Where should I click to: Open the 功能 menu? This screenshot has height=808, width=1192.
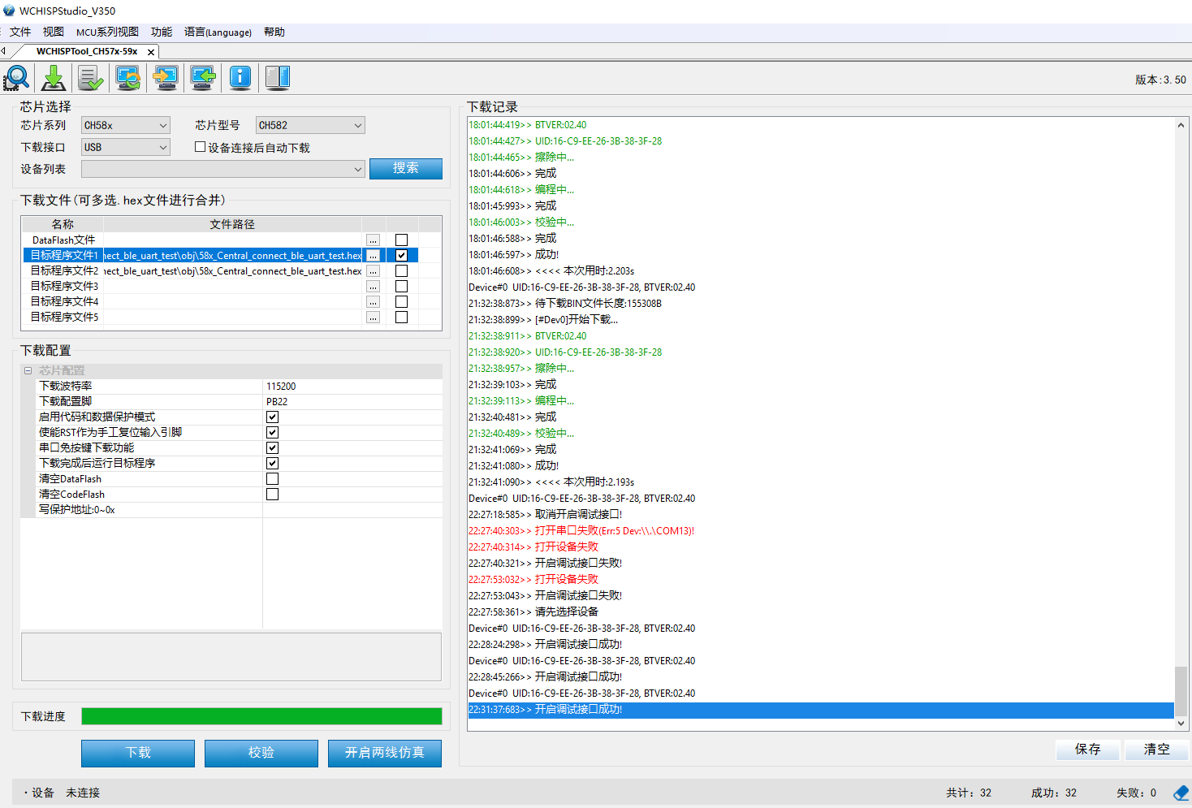coord(162,32)
